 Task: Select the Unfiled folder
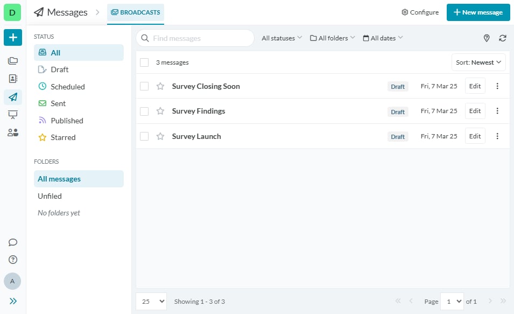[x=79, y=196]
